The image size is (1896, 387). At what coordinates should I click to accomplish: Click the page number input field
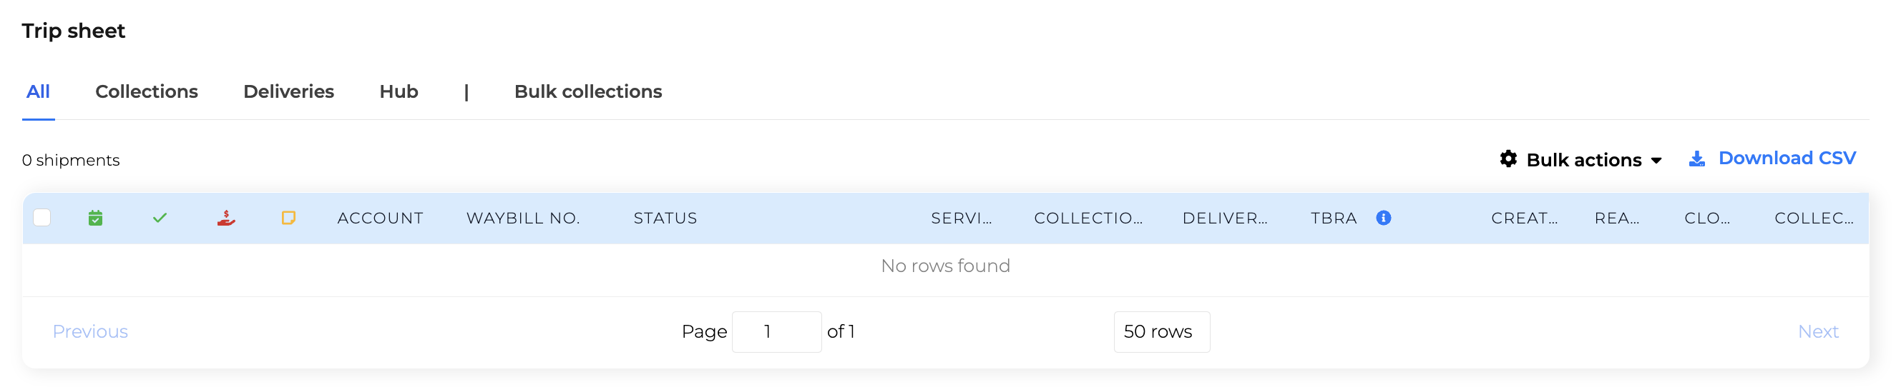coord(776,332)
